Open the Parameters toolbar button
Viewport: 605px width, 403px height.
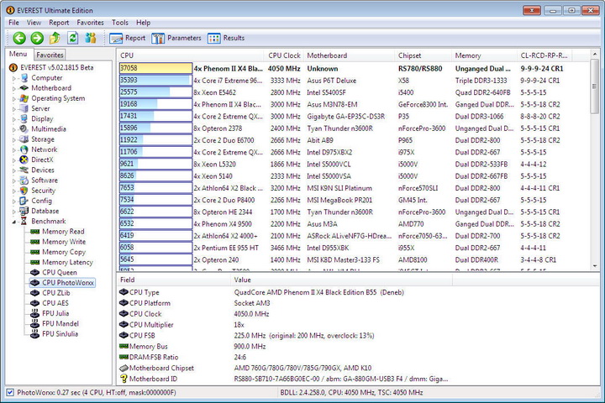176,38
